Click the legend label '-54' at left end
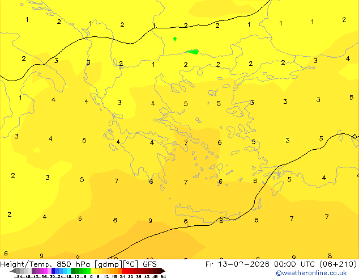The height and width of the screenshot is (278, 359). pos(18,276)
